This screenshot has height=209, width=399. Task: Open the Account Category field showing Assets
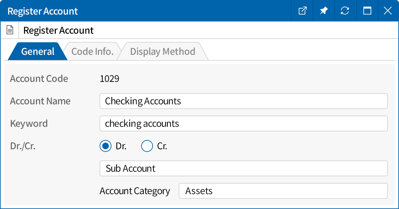pos(283,191)
